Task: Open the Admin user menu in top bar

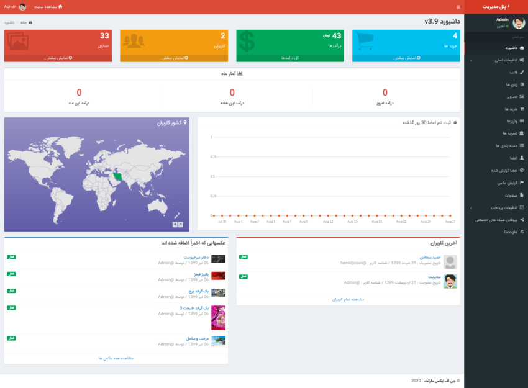Action: pos(14,7)
